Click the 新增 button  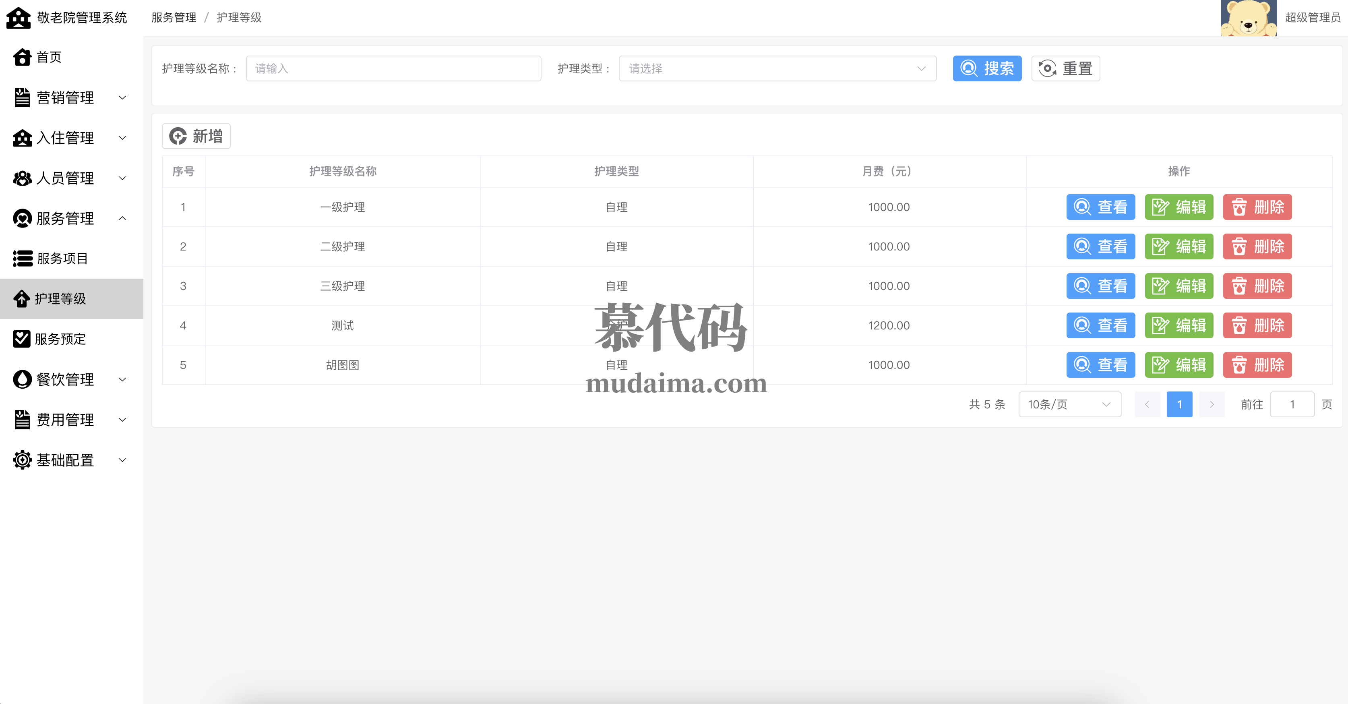click(x=196, y=136)
